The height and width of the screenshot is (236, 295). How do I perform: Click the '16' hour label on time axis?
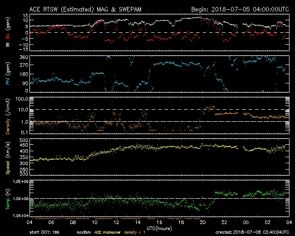(159, 223)
